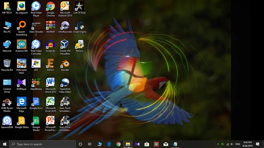Select the Helicopter Wars shortcut
264x148 pixels.
tap(22, 66)
